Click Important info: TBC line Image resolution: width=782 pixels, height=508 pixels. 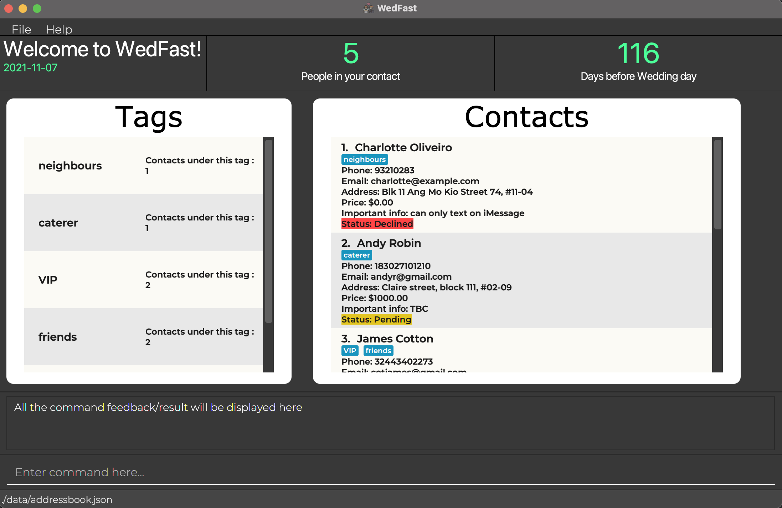[x=385, y=309]
